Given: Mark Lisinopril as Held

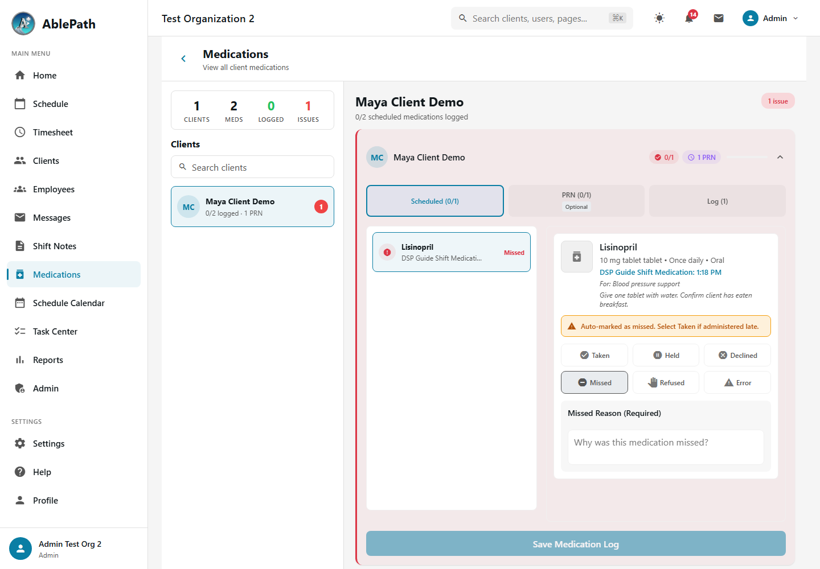Looking at the screenshot, I should click(666, 355).
